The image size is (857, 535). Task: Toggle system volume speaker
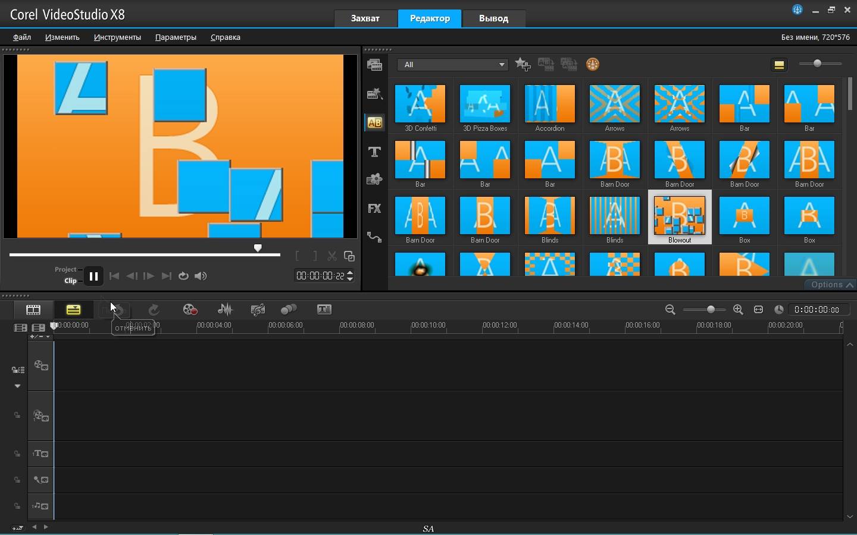(201, 276)
